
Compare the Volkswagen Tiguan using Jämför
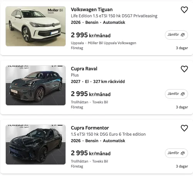click(176, 35)
